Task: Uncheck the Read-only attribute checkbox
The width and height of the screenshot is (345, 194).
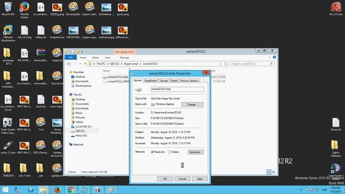Action: (x=152, y=152)
